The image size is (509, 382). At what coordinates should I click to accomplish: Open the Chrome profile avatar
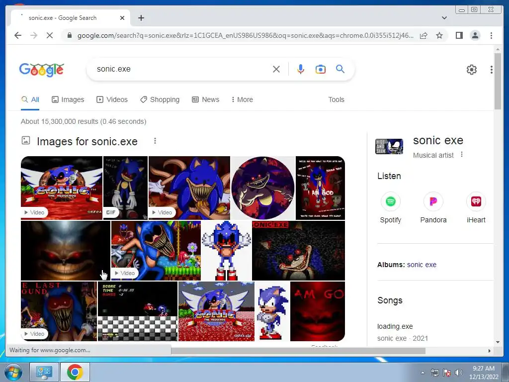tap(475, 35)
